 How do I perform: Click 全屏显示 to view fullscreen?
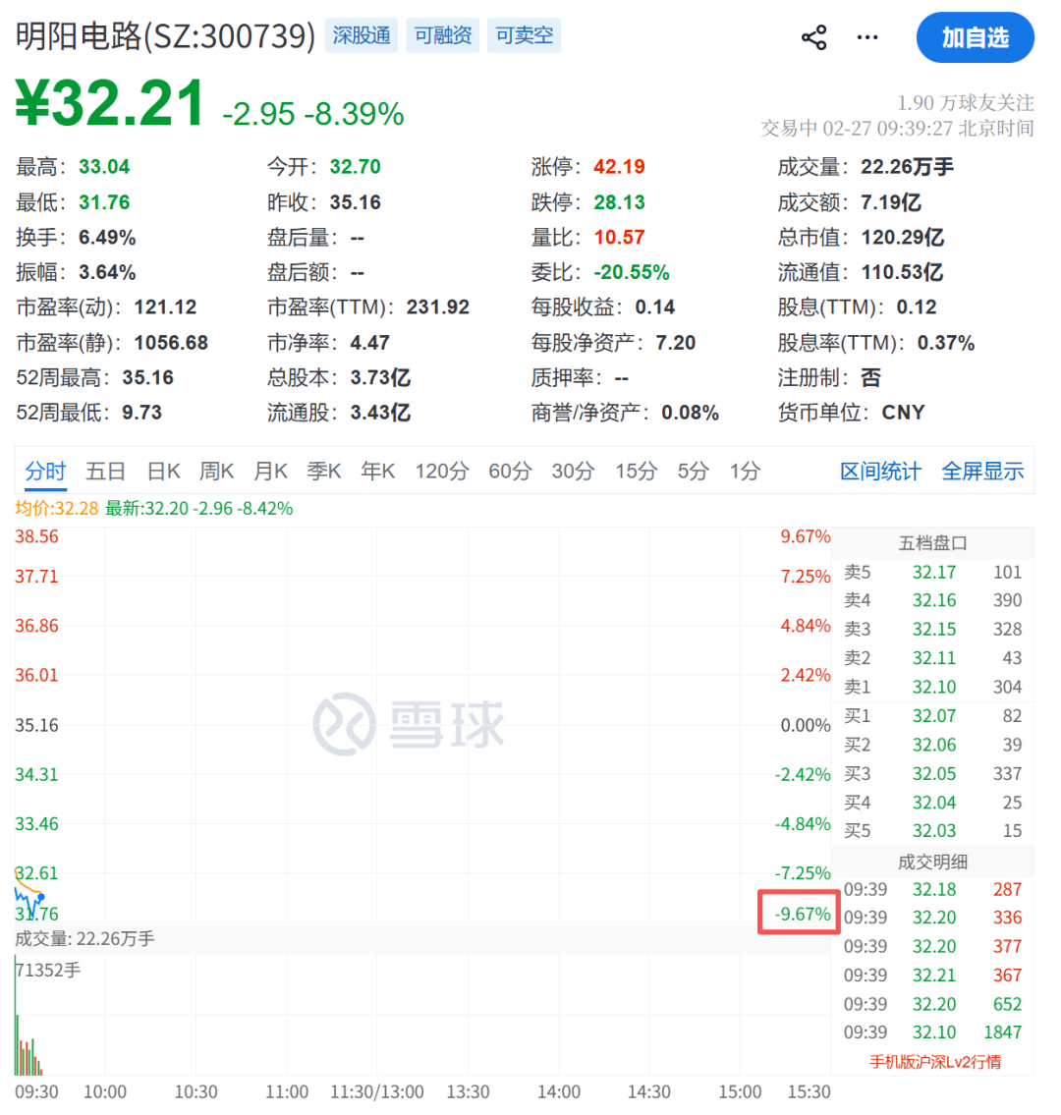tap(982, 472)
